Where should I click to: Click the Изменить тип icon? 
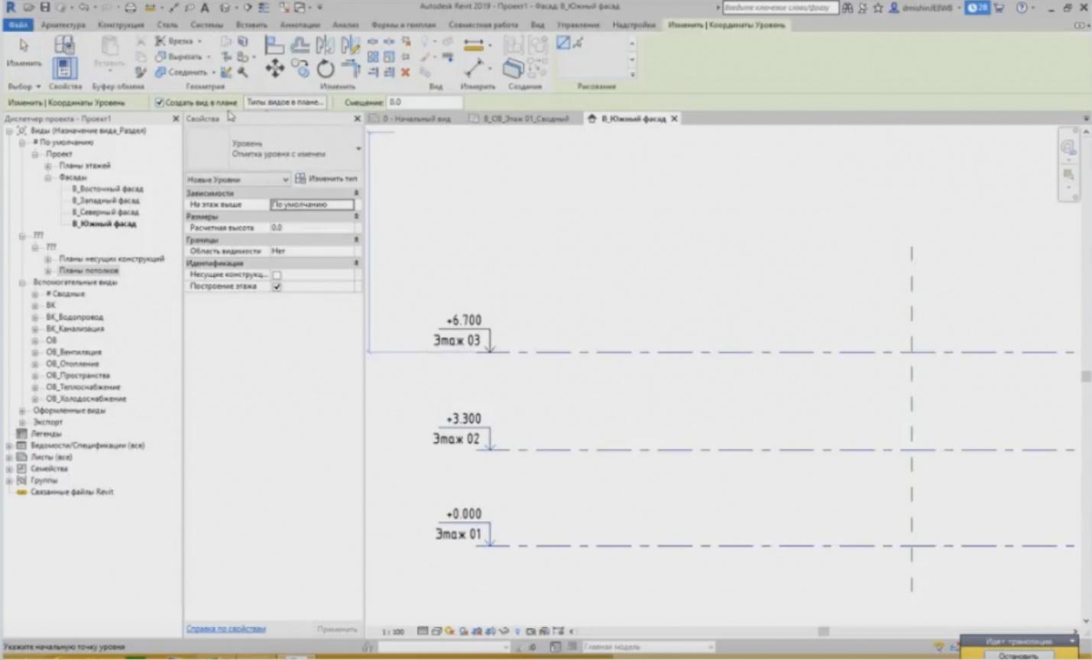(300, 179)
